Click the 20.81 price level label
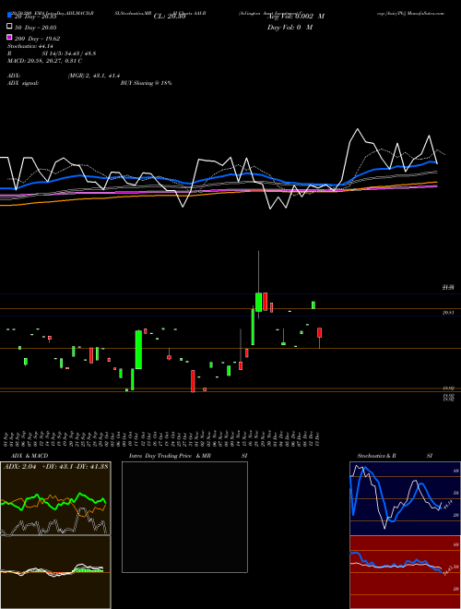This screenshot has width=461, height=609. point(448,313)
